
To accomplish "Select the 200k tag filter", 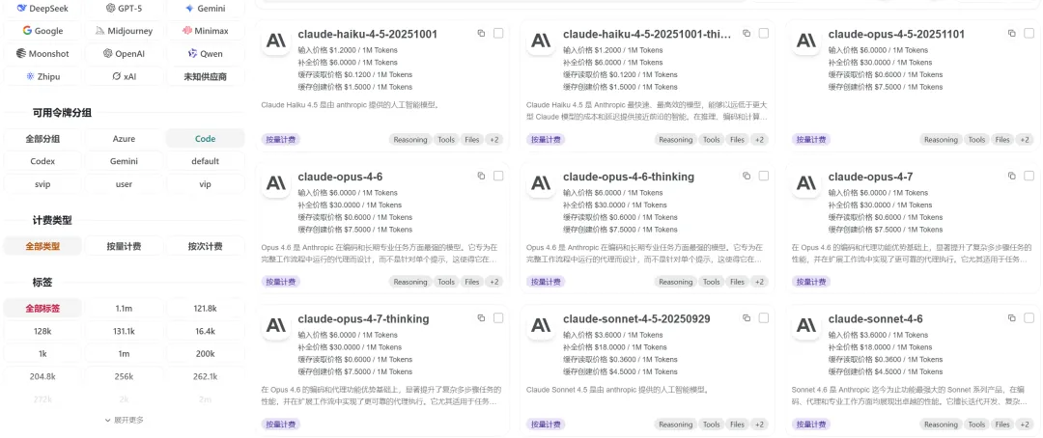I will pos(205,354).
